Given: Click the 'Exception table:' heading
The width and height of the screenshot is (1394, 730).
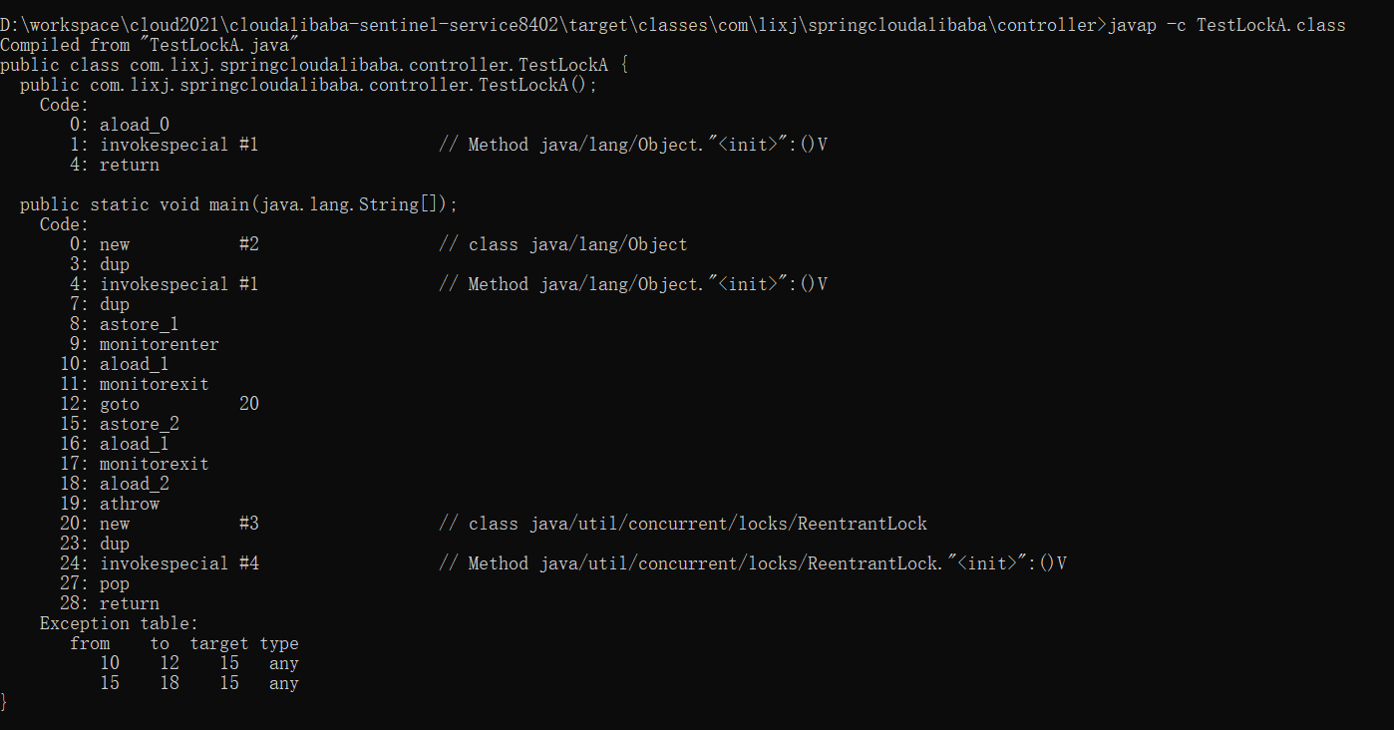Looking at the screenshot, I should tap(119, 623).
